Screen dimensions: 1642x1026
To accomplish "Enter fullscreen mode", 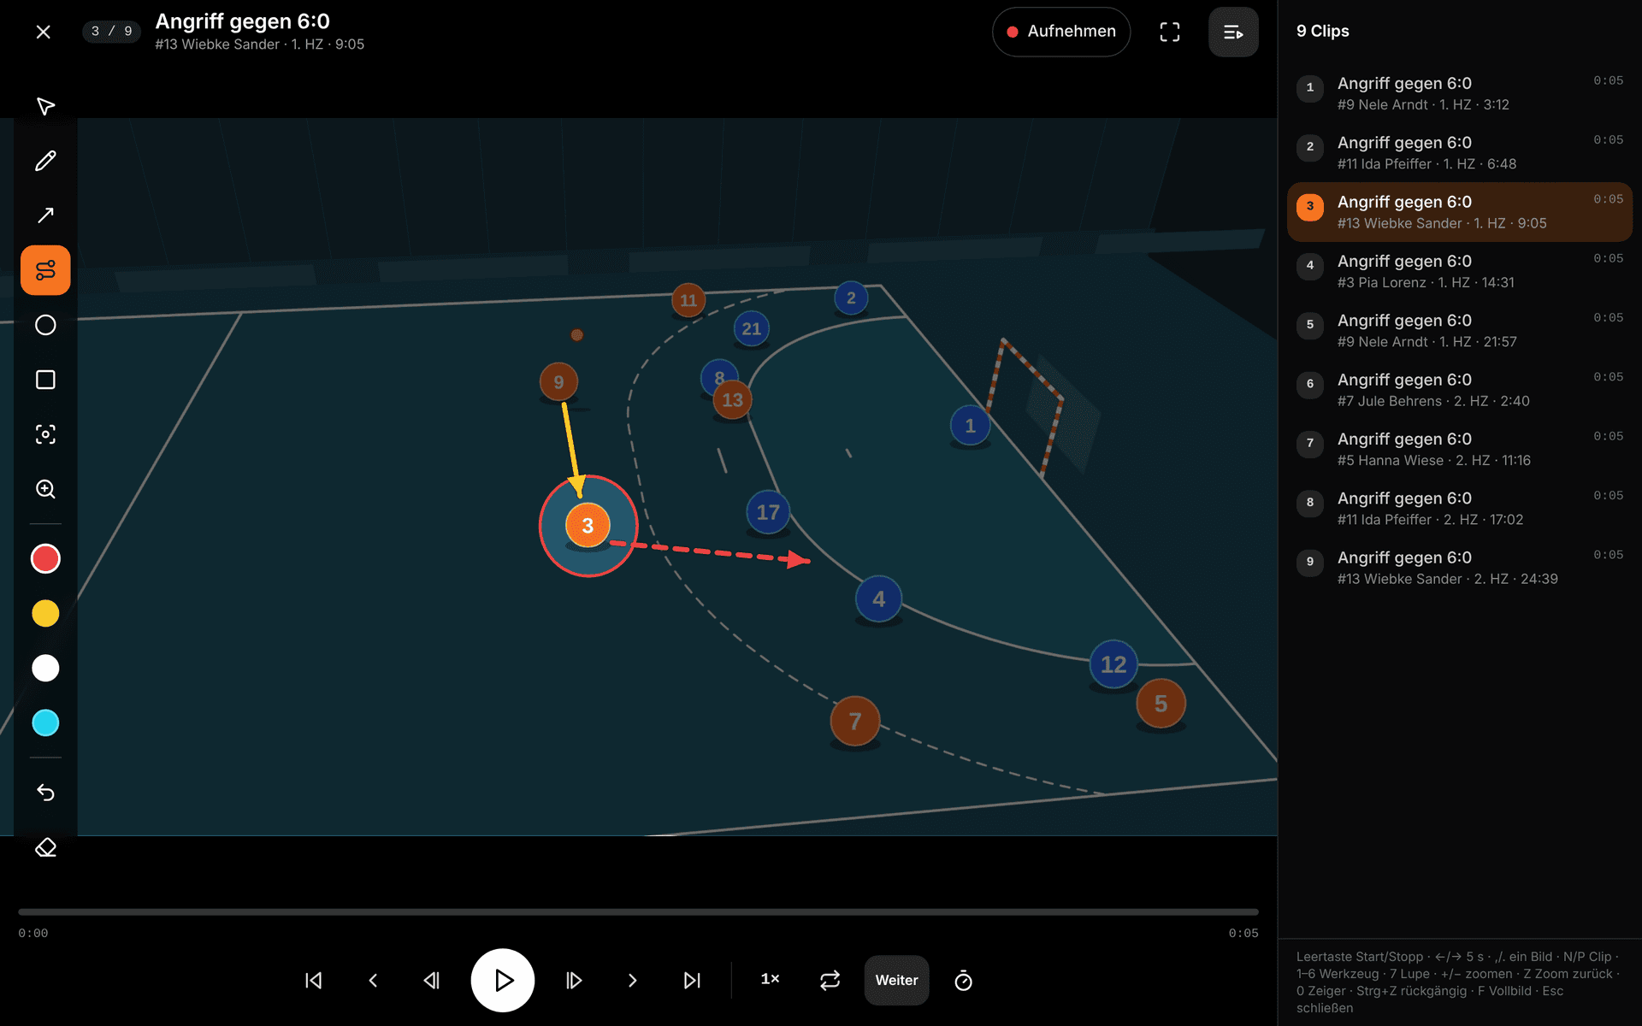I will click(x=1169, y=32).
